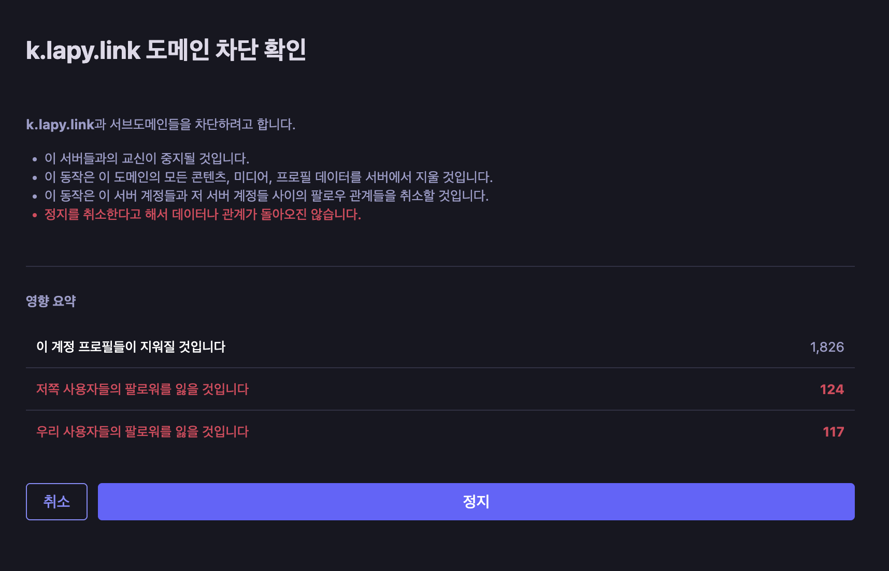Click the bullet '이 서버들과의 교신이 중지될 것입니다'
The image size is (889, 571).
click(147, 158)
